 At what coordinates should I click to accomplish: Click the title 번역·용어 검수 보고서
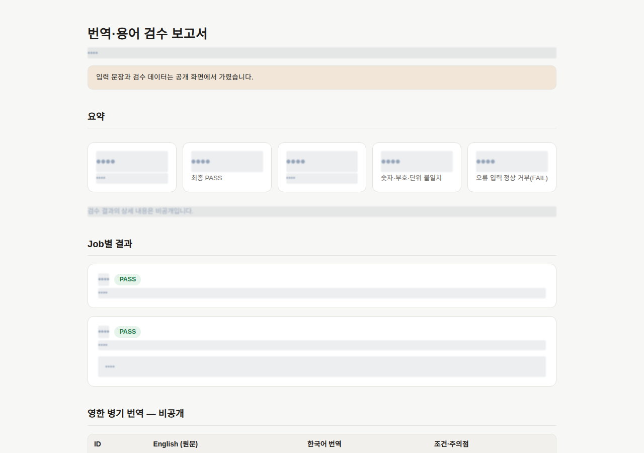[x=147, y=34]
